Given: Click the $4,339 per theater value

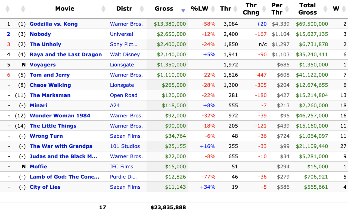Looking at the screenshot, I should coord(281,24).
